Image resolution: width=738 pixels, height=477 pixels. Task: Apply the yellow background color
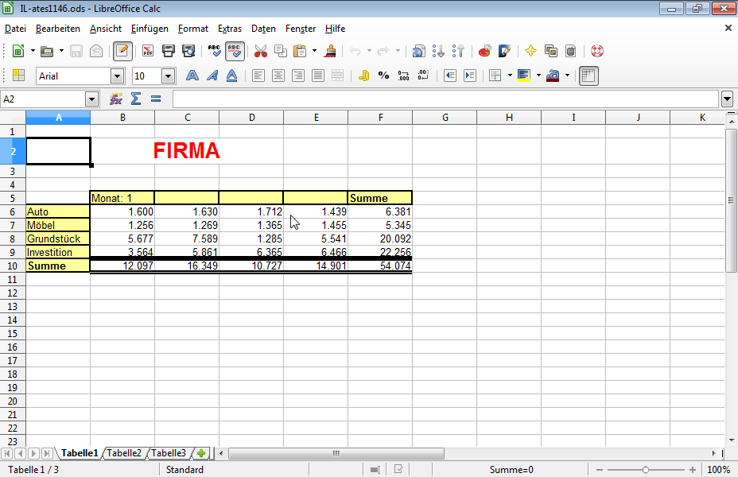pos(524,76)
